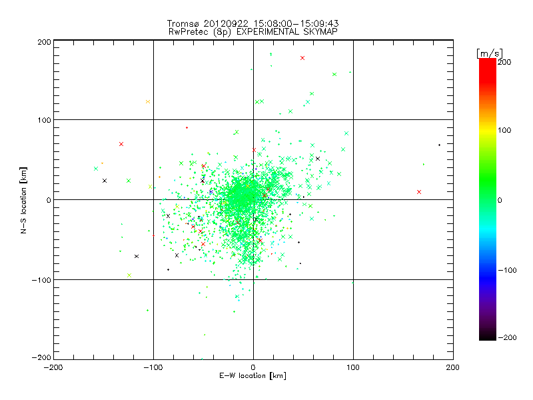Select the 'N-S location [km]' axis label
This screenshot has width=533, height=400.
point(23,200)
